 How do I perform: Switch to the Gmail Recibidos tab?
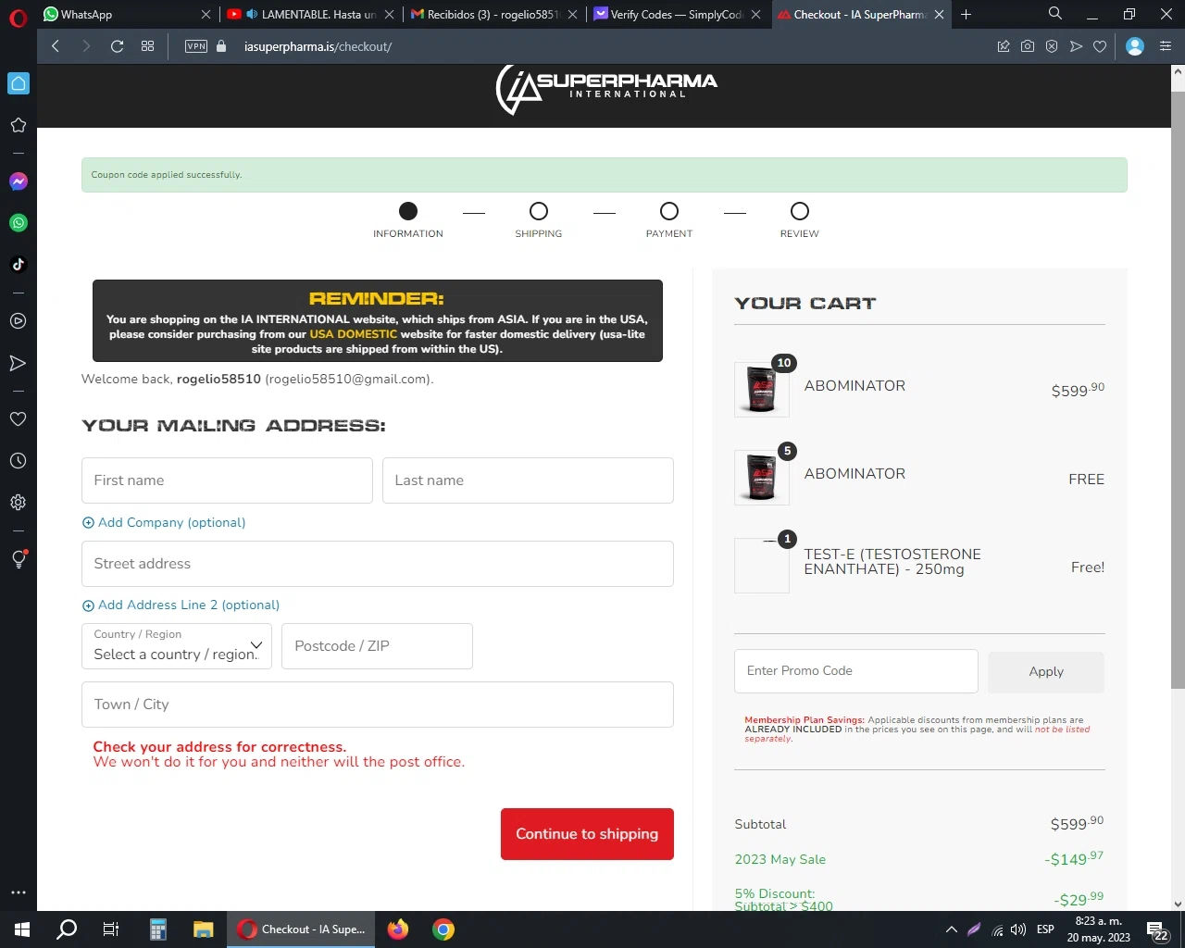pyautogui.click(x=494, y=14)
